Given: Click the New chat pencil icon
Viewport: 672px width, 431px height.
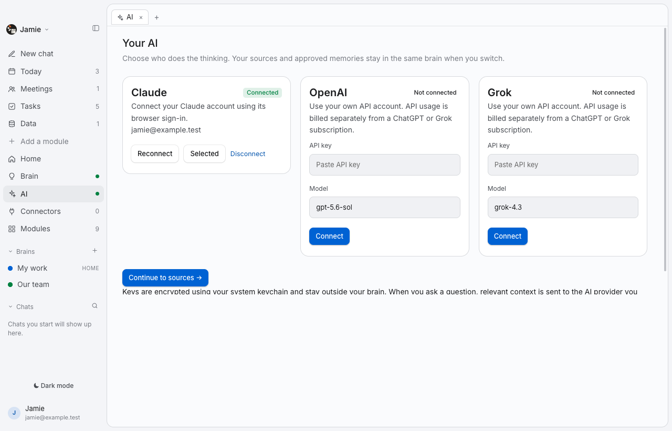Looking at the screenshot, I should pos(12,54).
